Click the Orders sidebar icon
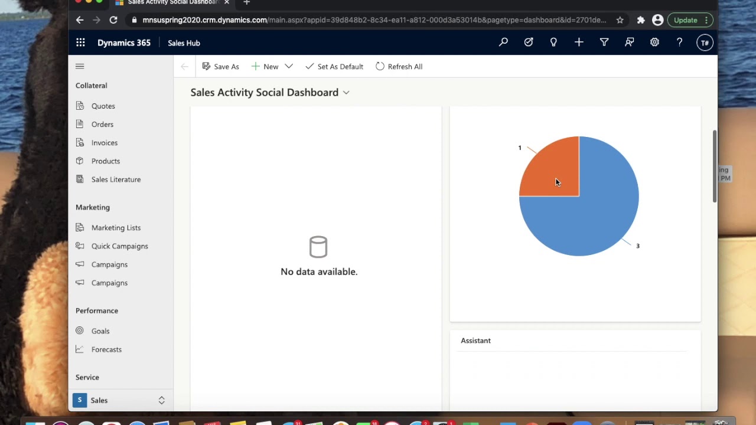 pos(80,125)
